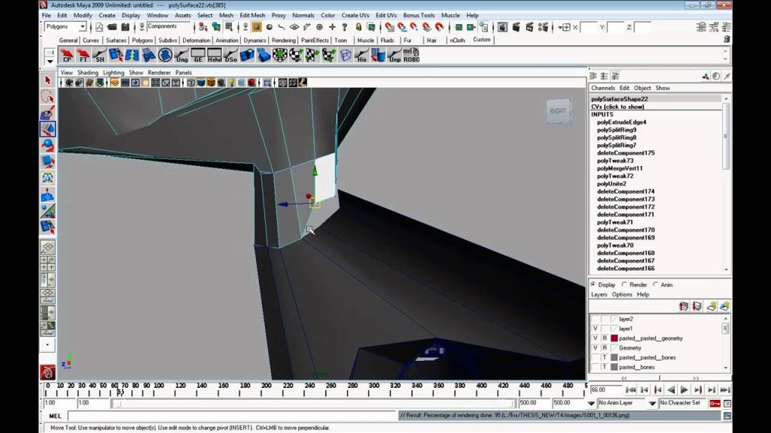Toggle visibility of pasted__pasted__geometry layer
This screenshot has height=433, width=771.
click(x=595, y=338)
